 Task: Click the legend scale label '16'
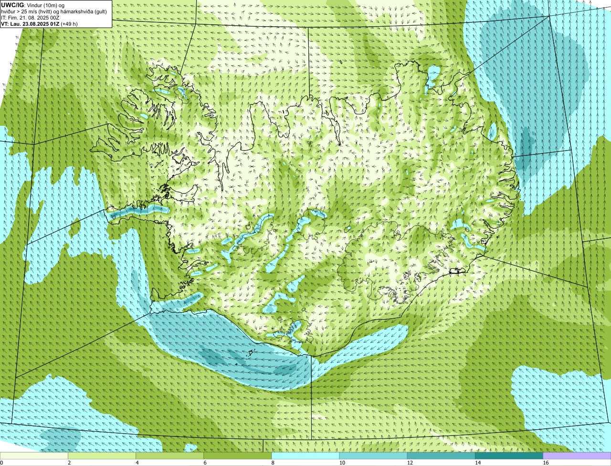pyautogui.click(x=546, y=463)
